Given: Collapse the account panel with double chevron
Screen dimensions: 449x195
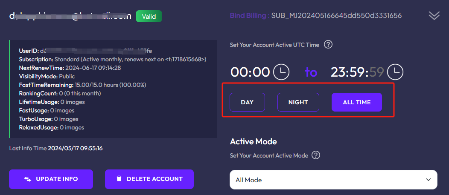Looking at the screenshot, I should pos(434,16).
